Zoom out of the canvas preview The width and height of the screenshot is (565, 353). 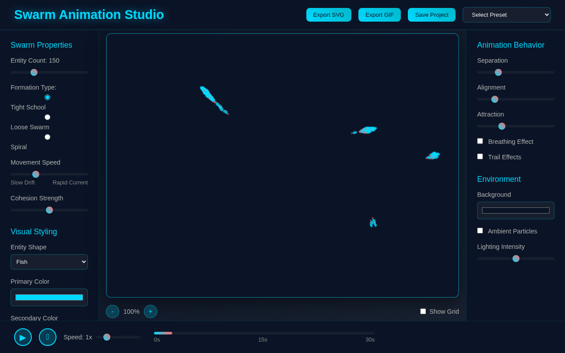tap(113, 312)
